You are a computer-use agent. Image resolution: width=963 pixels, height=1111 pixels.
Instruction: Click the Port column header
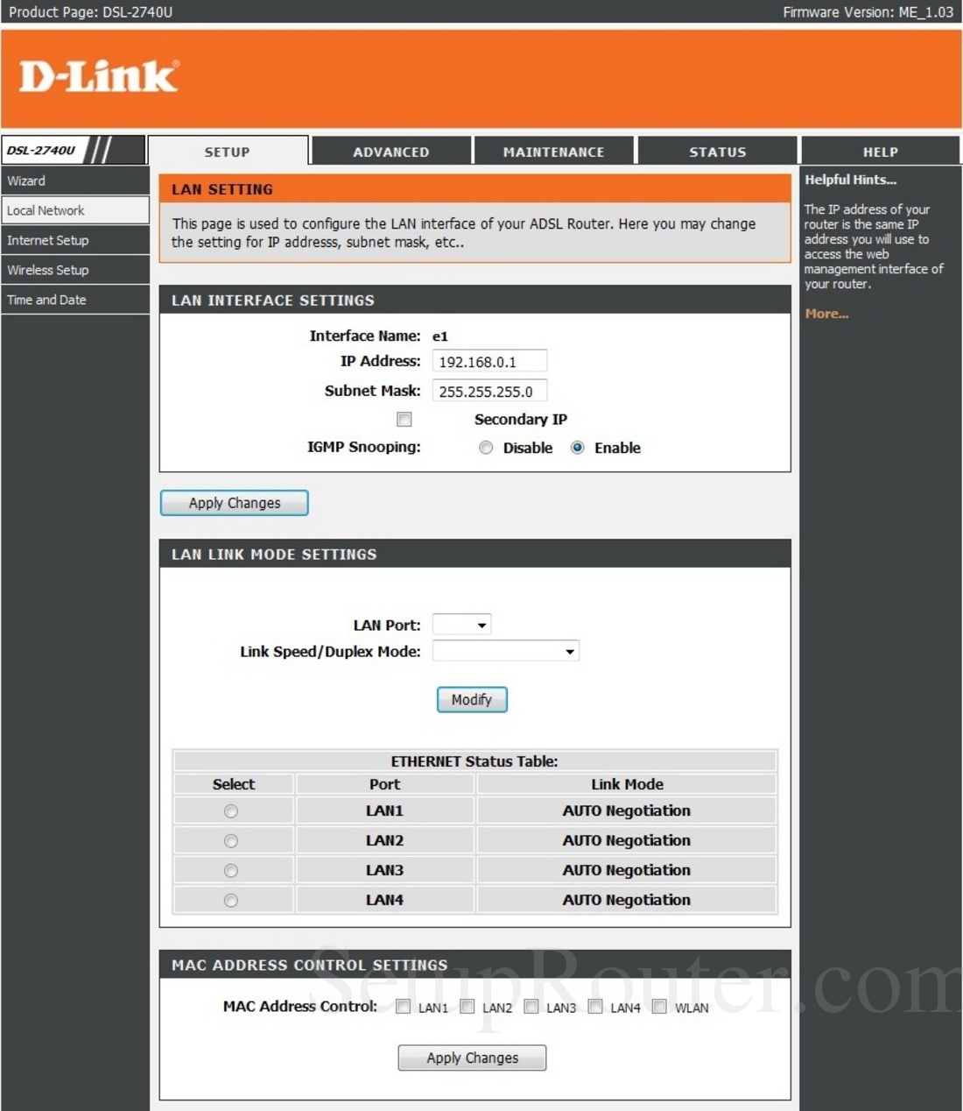click(x=385, y=784)
